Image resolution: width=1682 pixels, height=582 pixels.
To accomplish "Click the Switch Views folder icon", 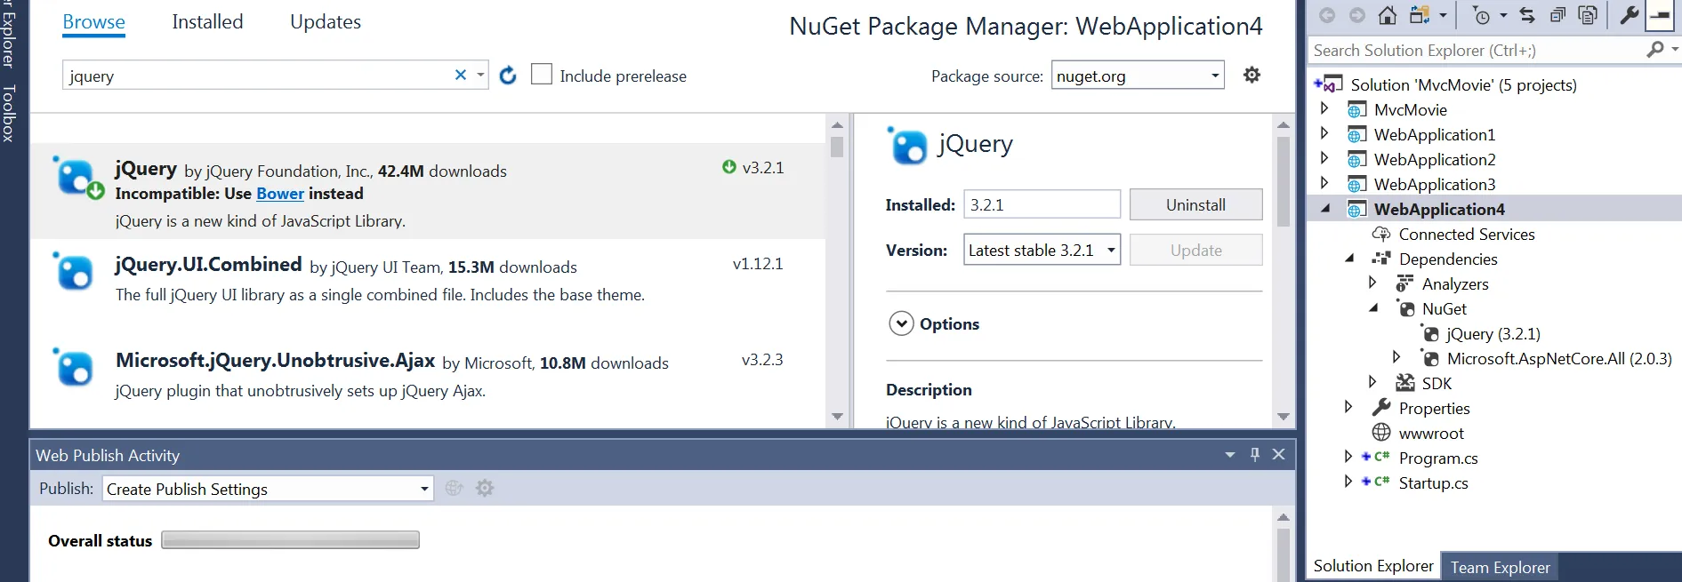I will pyautogui.click(x=1420, y=15).
